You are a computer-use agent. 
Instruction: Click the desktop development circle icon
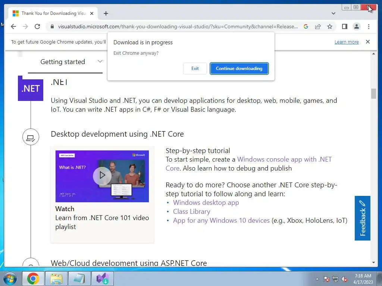coord(31,137)
